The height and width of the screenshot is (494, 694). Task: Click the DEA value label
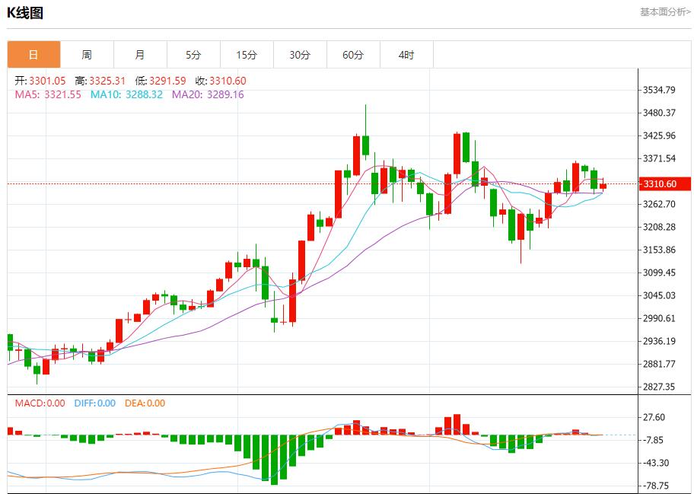(145, 403)
